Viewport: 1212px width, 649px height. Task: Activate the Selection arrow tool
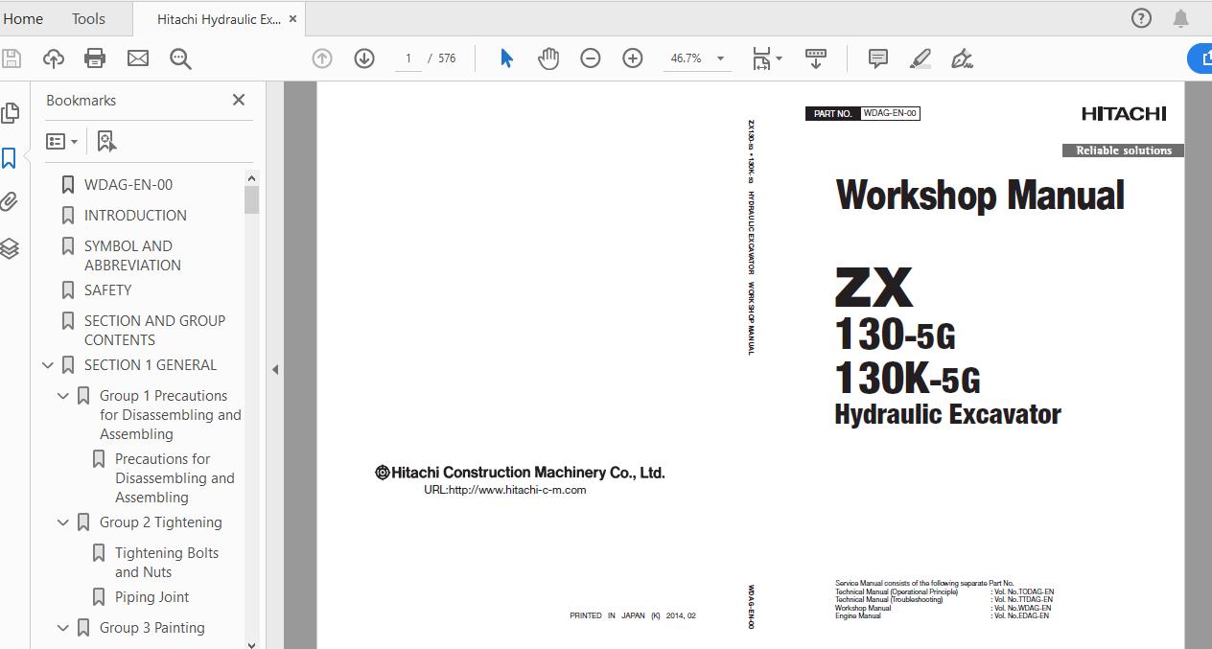506,58
